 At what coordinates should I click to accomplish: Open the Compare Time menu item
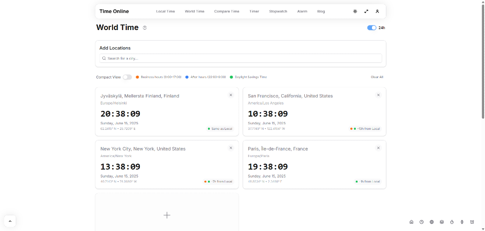(227, 11)
